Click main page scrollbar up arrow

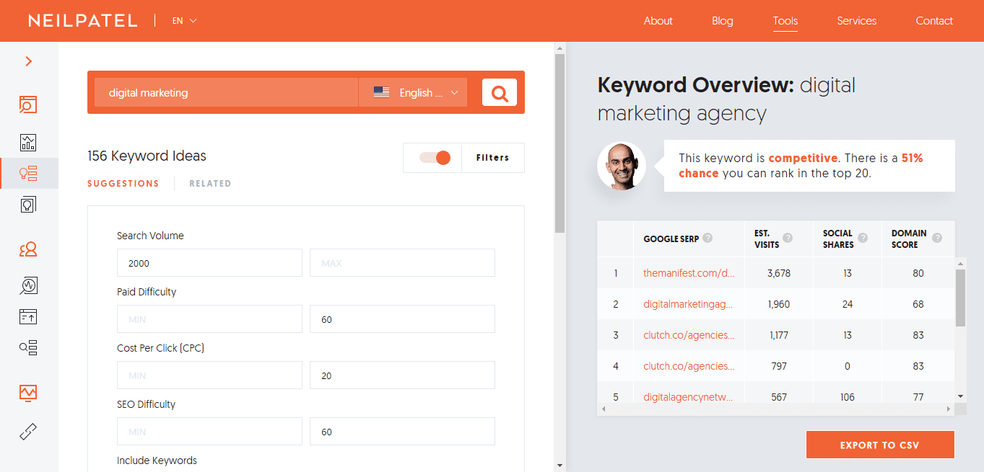point(560,48)
